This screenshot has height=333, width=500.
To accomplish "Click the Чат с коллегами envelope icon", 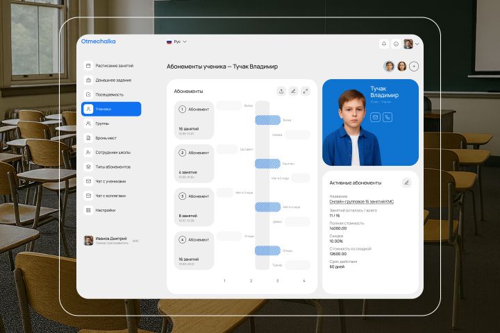I will (x=88, y=196).
